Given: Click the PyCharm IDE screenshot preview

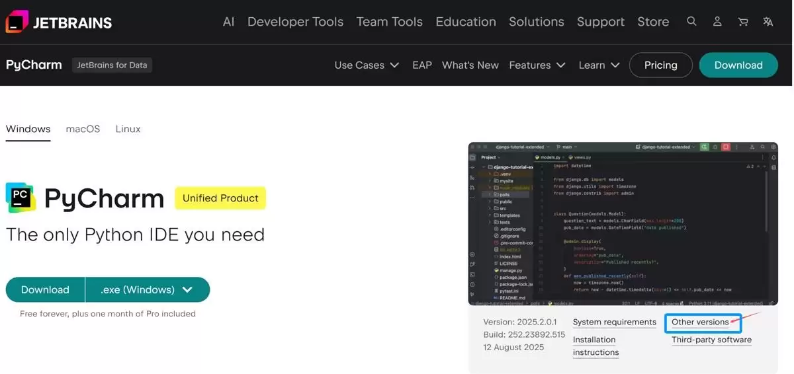Looking at the screenshot, I should 623,223.
